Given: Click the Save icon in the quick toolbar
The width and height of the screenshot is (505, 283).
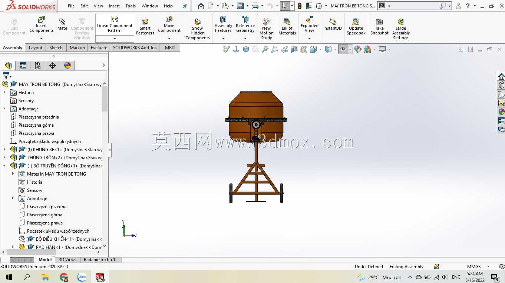Looking at the screenshot, I should point(240,6).
